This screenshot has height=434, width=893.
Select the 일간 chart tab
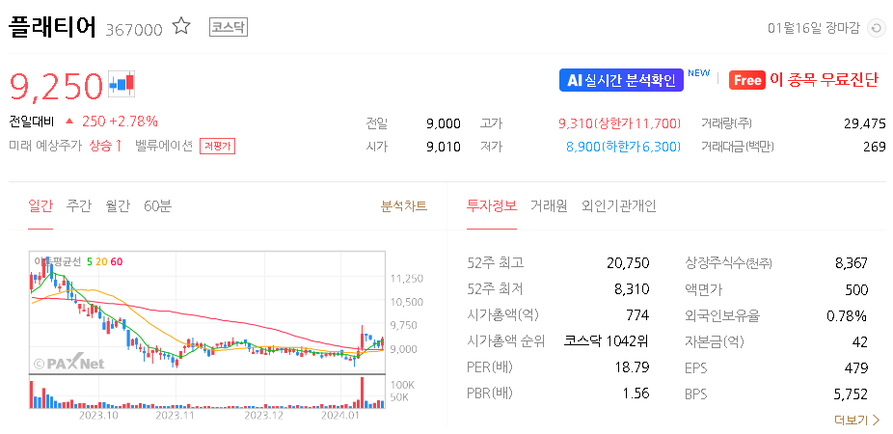[41, 205]
